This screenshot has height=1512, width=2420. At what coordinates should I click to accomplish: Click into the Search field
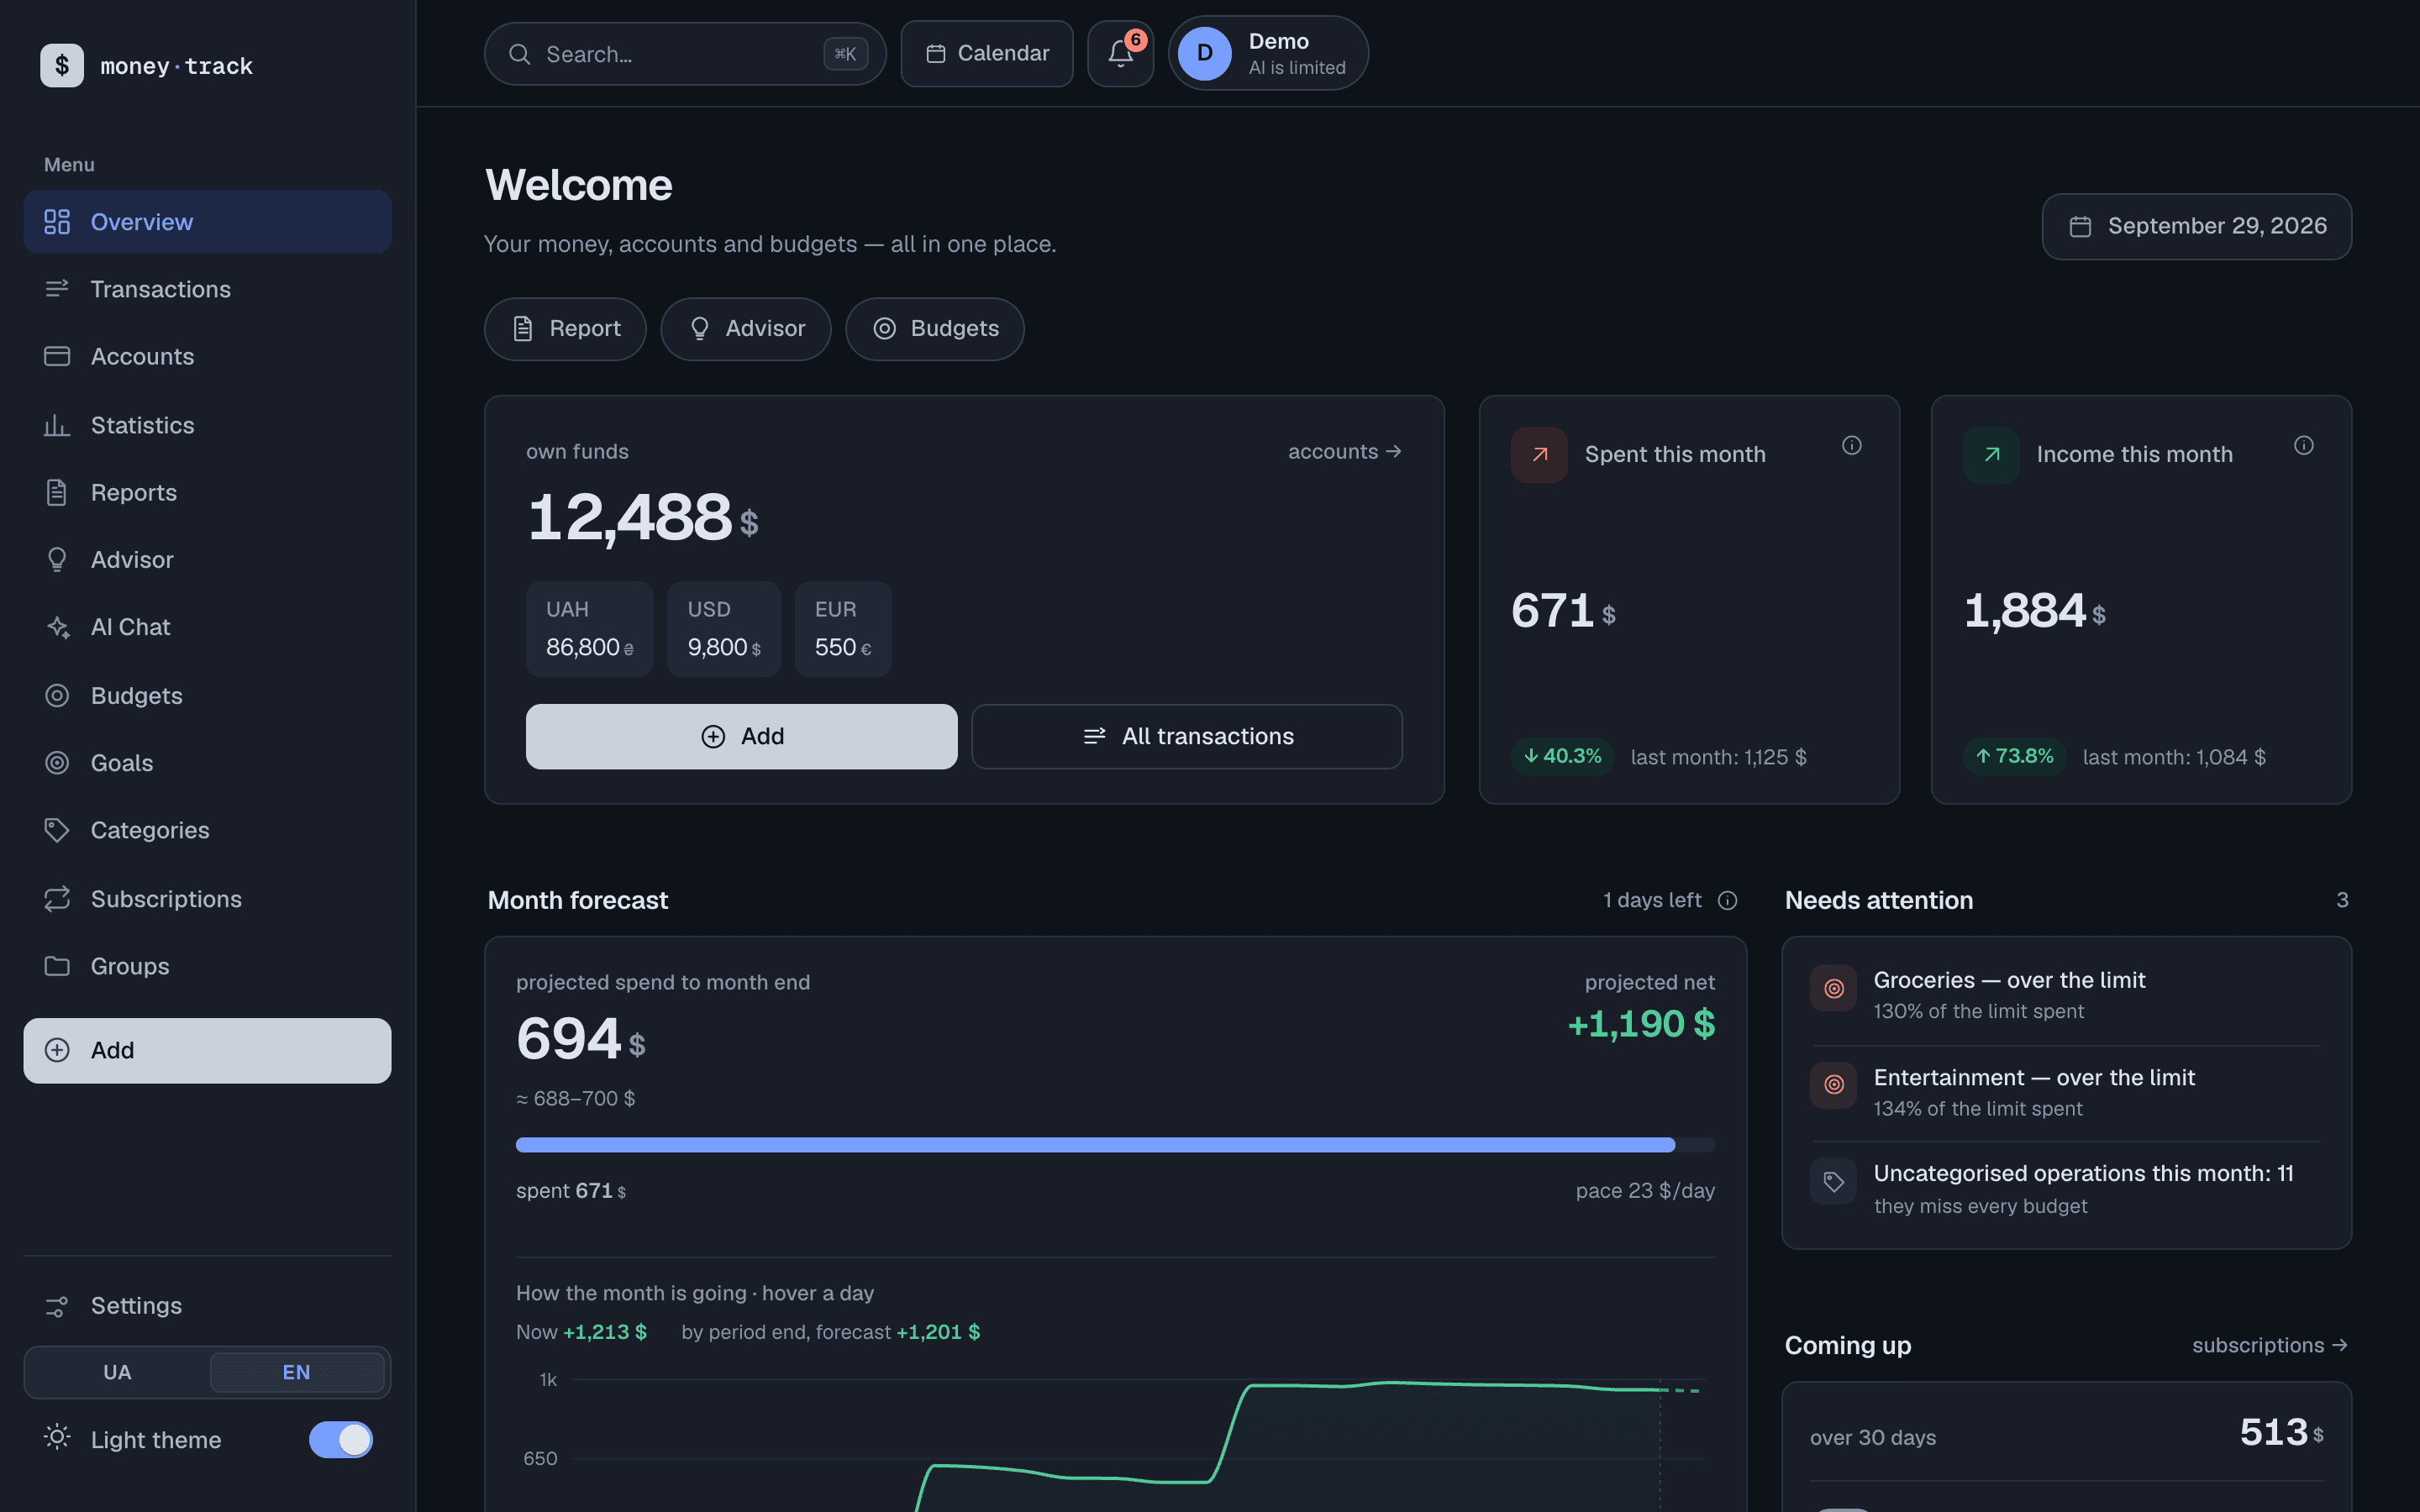tap(685, 54)
